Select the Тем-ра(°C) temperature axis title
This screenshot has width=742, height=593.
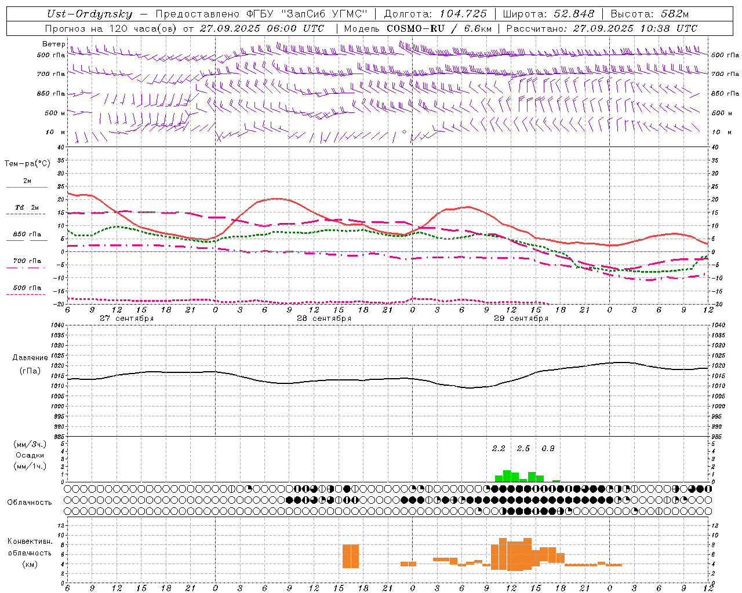click(27, 164)
